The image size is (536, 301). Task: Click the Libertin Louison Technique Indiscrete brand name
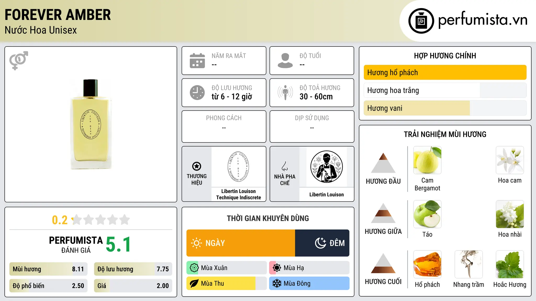click(x=238, y=194)
